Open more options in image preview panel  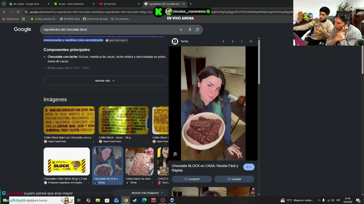click(242, 41)
